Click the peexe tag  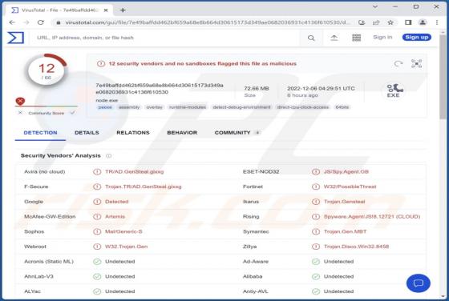[105, 107]
